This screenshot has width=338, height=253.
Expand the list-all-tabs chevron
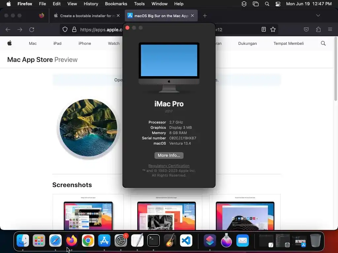click(x=318, y=15)
